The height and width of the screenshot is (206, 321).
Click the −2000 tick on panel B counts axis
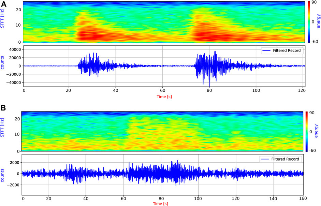(13, 185)
